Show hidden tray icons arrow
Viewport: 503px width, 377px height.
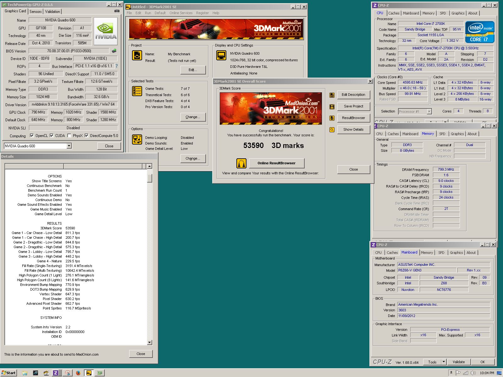point(451,373)
